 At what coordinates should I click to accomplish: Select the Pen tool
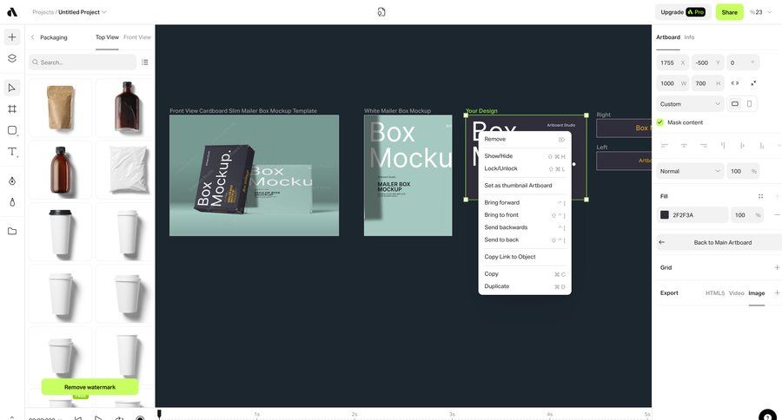[x=12, y=180]
